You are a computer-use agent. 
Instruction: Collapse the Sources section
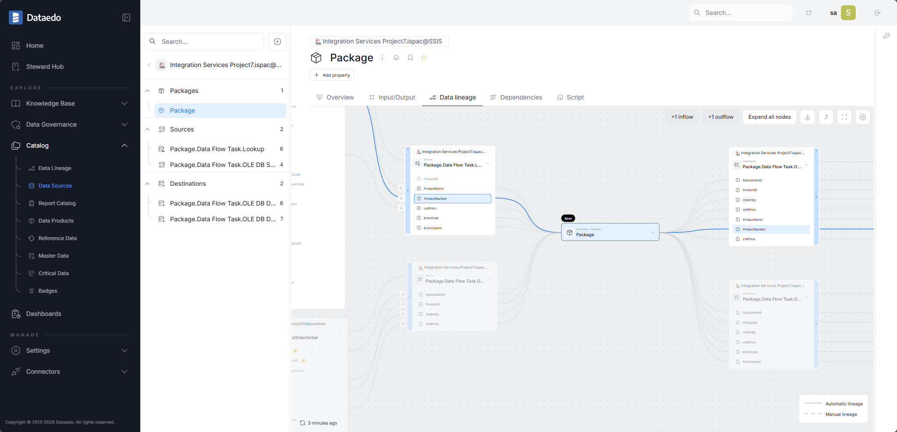pyautogui.click(x=147, y=129)
